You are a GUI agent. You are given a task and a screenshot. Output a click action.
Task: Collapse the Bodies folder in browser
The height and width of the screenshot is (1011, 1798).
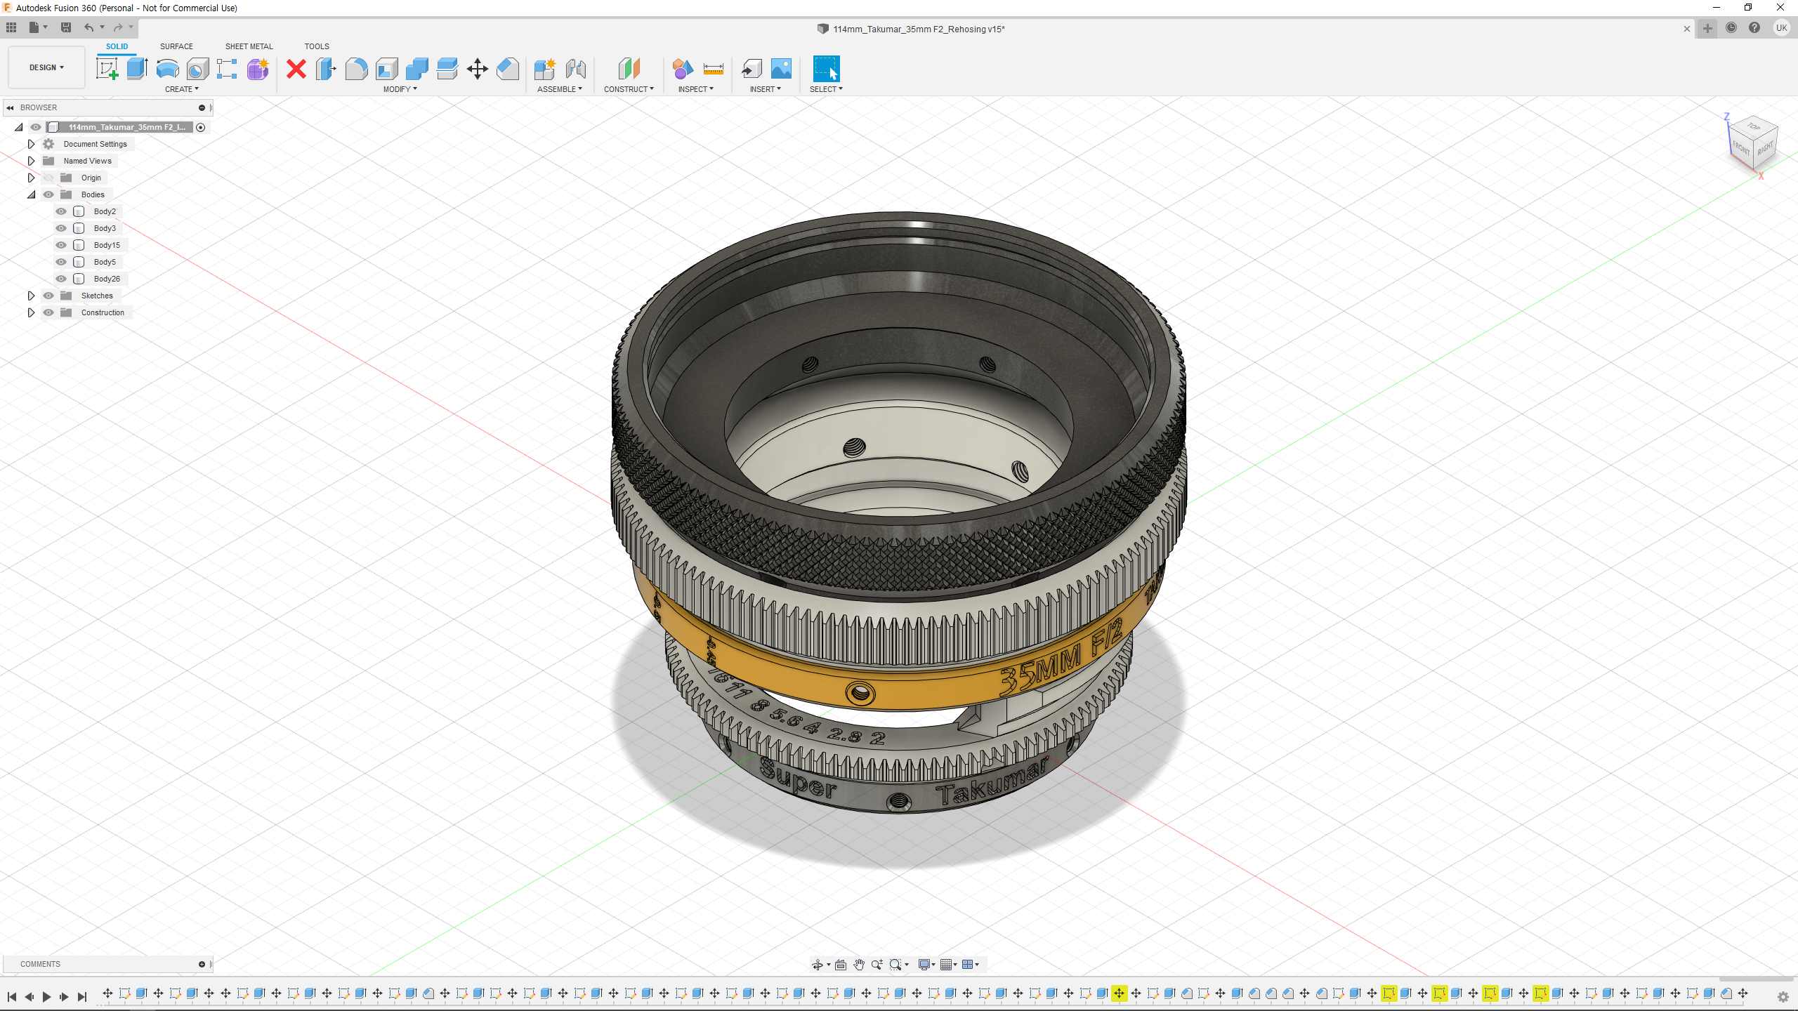click(31, 194)
